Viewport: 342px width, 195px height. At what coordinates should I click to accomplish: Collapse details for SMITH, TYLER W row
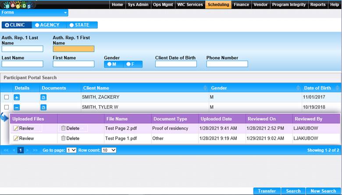(x=17, y=107)
